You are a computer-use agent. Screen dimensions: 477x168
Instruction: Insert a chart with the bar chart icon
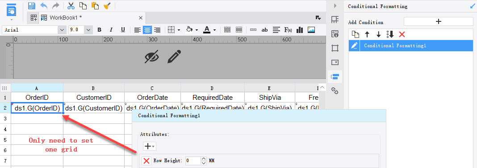coord(300,30)
